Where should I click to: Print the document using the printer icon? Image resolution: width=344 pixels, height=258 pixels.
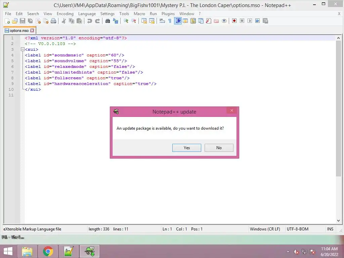click(x=53, y=21)
